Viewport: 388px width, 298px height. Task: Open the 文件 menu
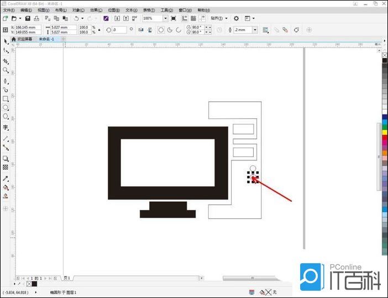9,10
